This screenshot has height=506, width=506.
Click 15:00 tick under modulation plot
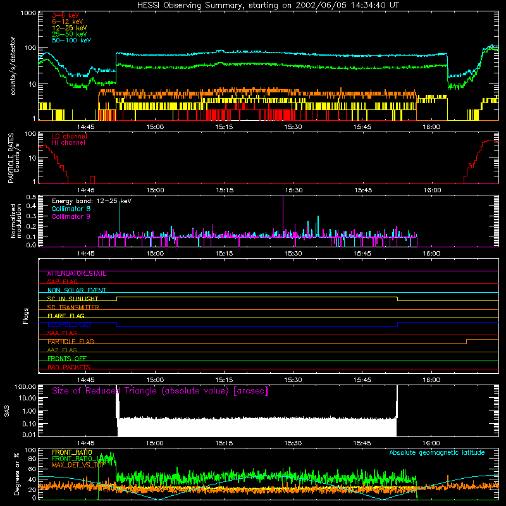(155, 254)
